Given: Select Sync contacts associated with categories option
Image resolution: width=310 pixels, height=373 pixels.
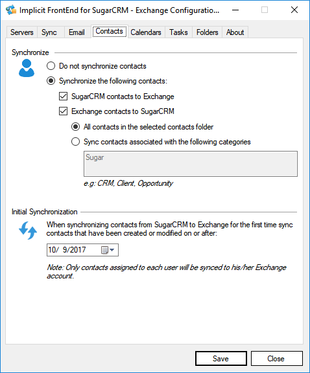Looking at the screenshot, I should [75, 142].
